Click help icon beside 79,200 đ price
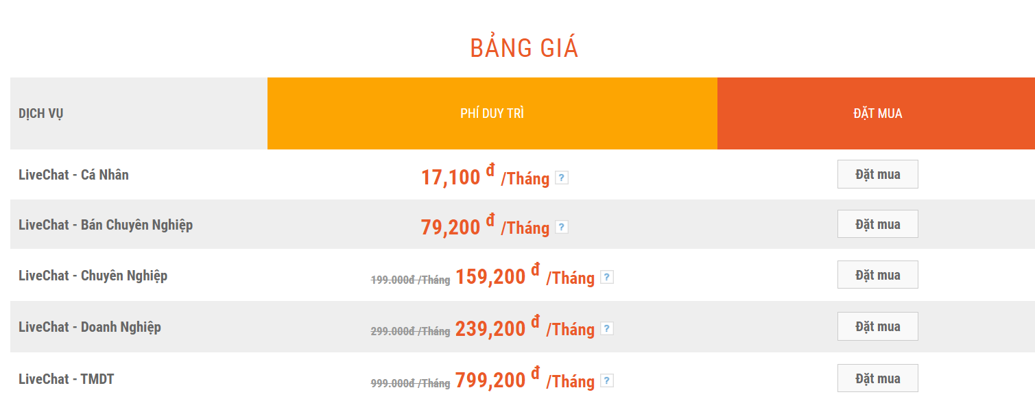This screenshot has width=1035, height=412. [561, 227]
